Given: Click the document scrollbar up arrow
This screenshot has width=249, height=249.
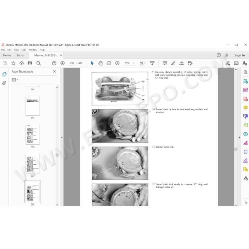Looking at the screenshot, I should 236,70.
